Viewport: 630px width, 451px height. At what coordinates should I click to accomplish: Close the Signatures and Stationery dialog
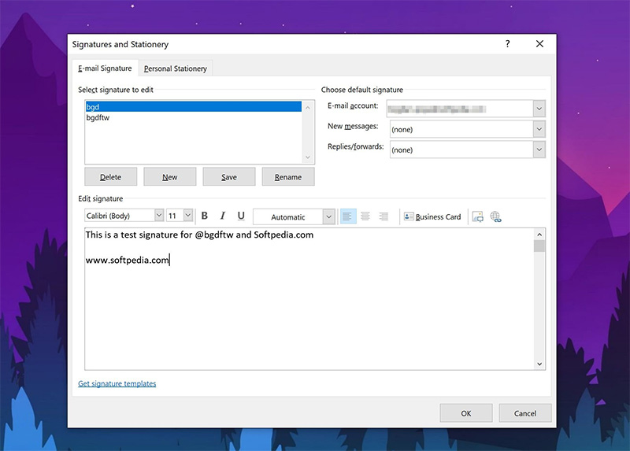pos(539,45)
